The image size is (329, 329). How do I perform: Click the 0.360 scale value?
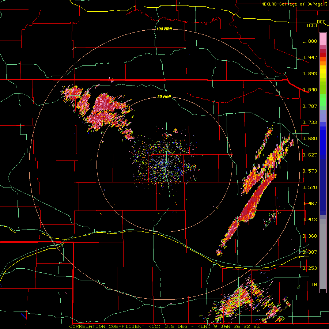[x=310, y=236]
